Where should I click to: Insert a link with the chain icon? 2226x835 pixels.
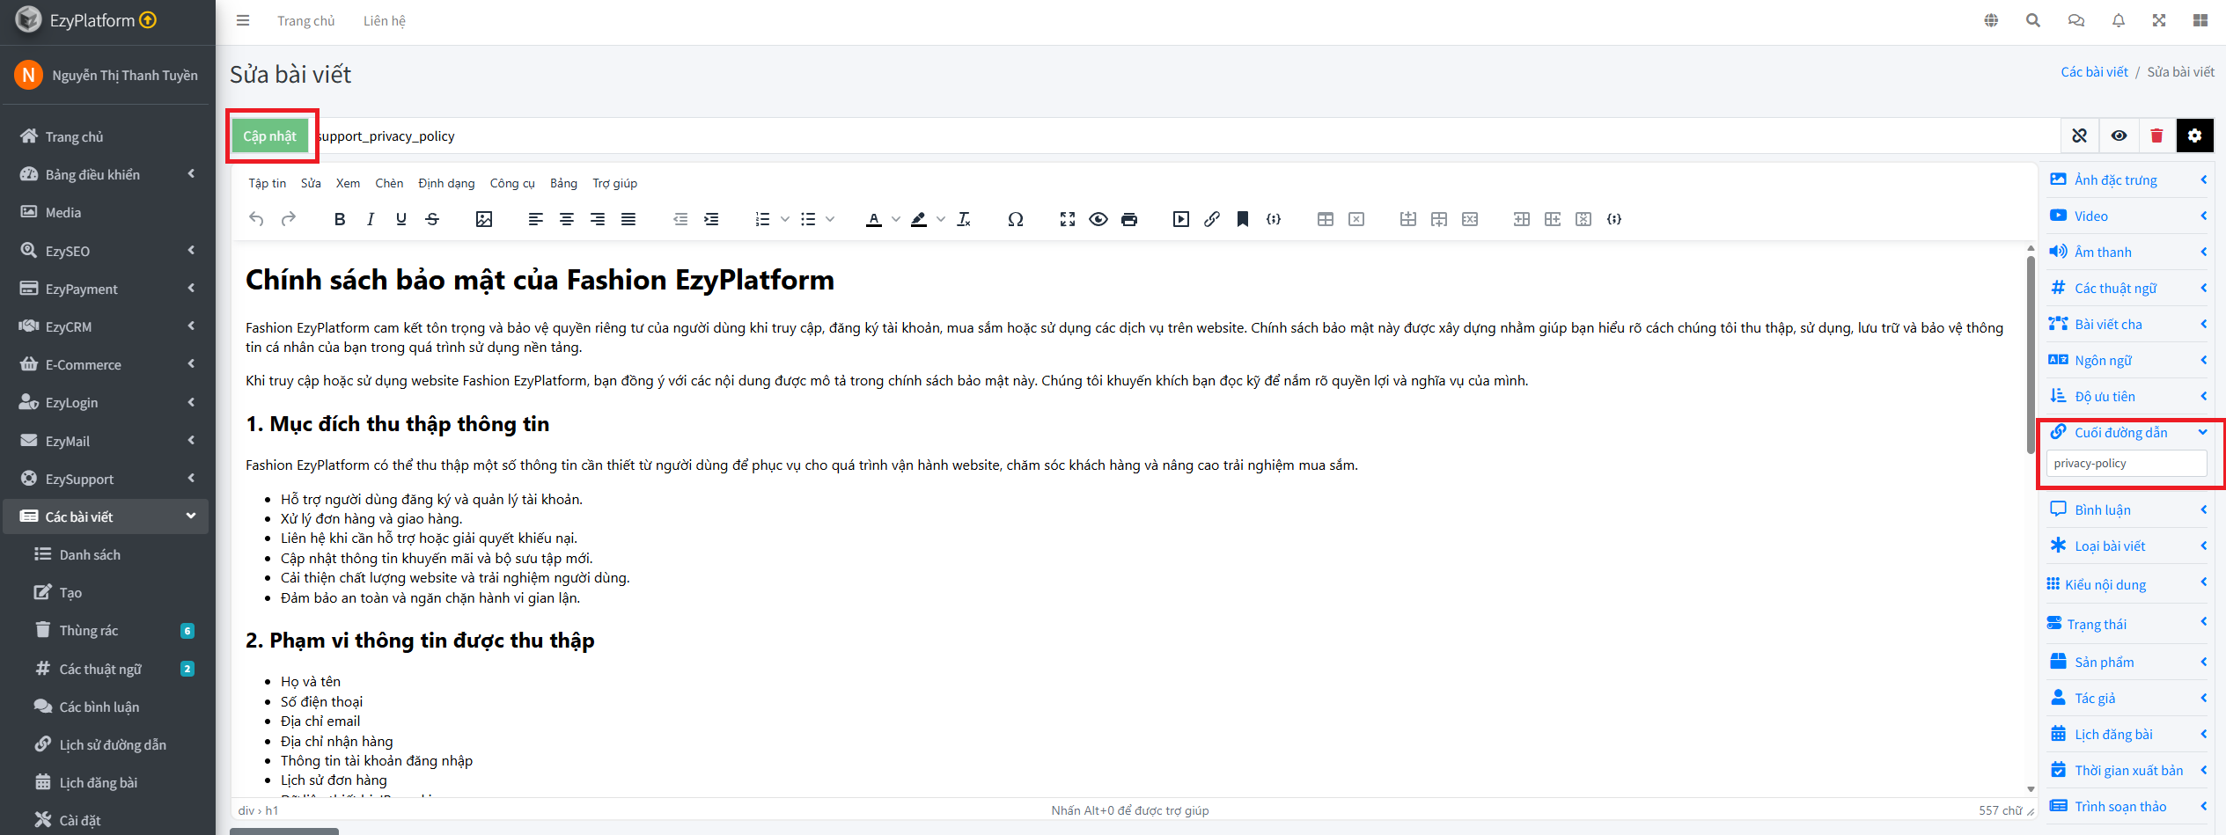(1212, 219)
